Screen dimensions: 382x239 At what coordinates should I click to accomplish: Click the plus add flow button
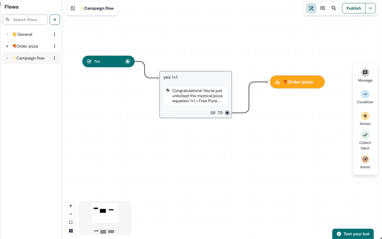click(55, 20)
